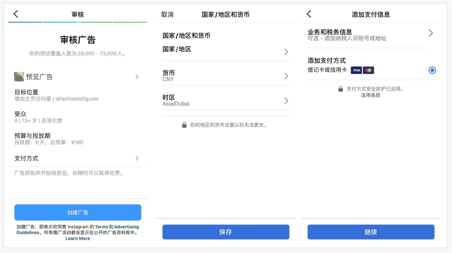Click lock icon beside 你的地区和货币设置以后无法更改
This screenshot has height=253, width=452.
(184, 125)
